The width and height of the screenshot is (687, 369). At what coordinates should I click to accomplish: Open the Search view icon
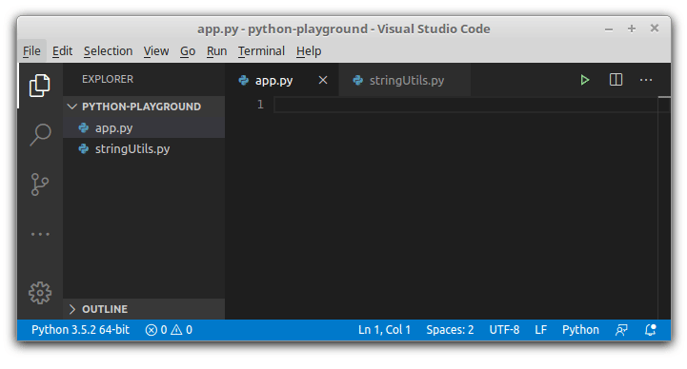[40, 135]
